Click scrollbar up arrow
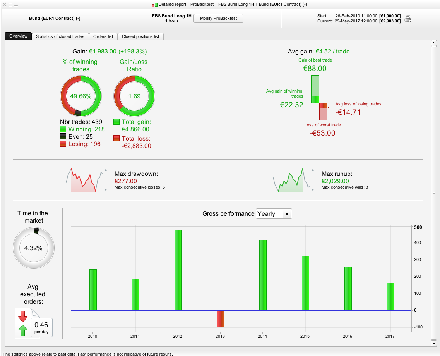The height and width of the screenshot is (356, 440). coord(434,43)
